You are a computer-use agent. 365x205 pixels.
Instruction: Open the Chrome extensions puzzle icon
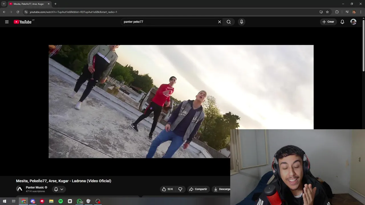click(337, 12)
